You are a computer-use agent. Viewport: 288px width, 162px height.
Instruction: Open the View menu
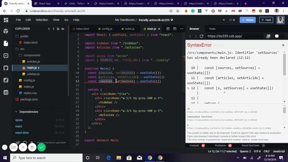tap(56, 20)
